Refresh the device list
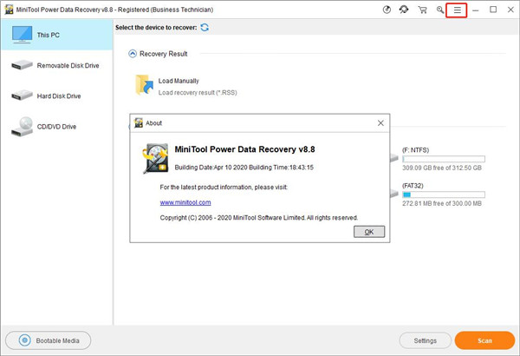This screenshot has height=356, width=520. click(x=205, y=28)
